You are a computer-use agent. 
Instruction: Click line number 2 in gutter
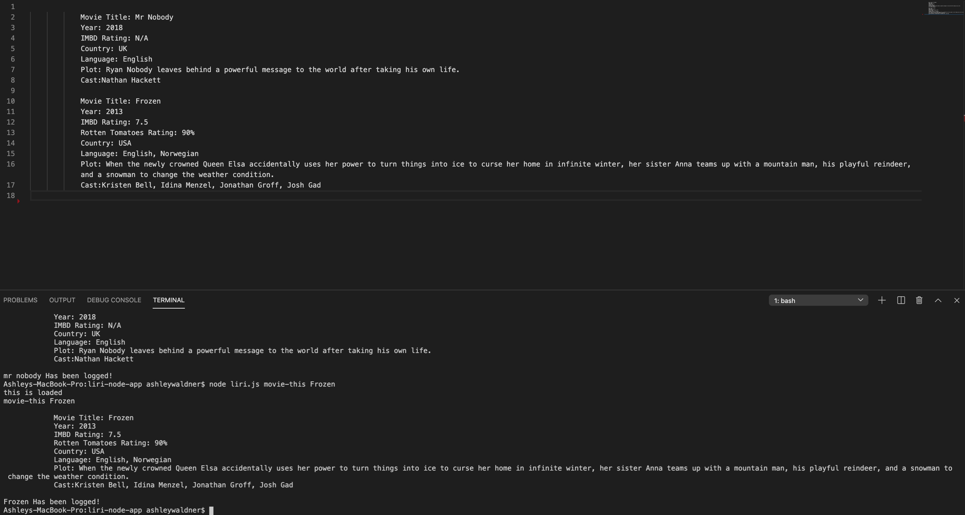[13, 17]
